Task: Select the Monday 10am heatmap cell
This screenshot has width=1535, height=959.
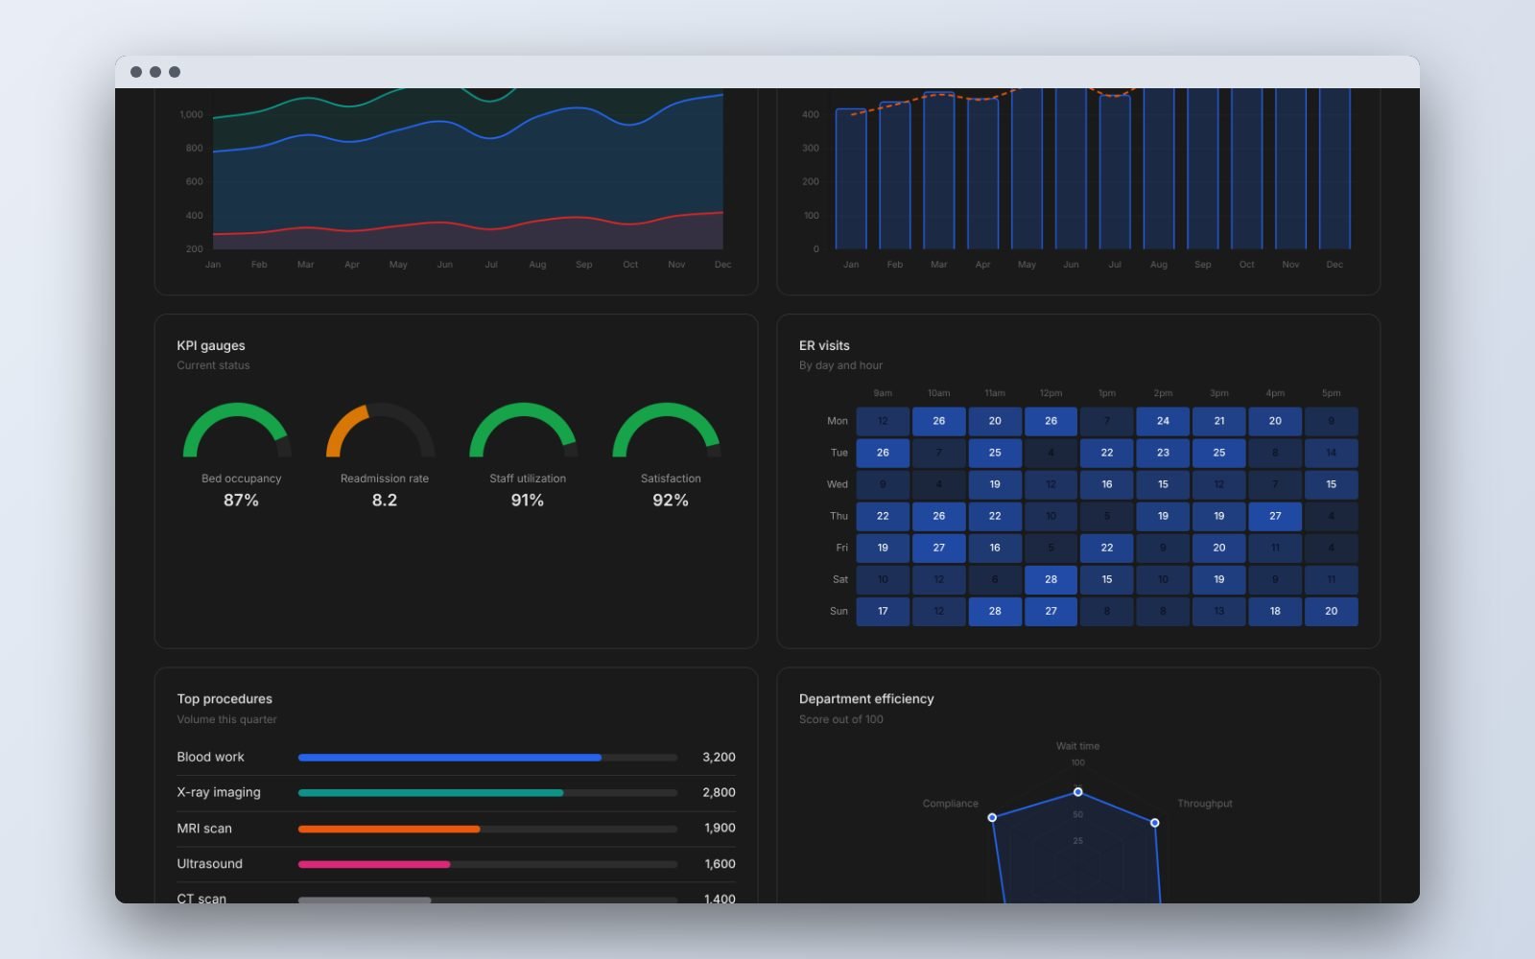Action: pyautogui.click(x=938, y=421)
